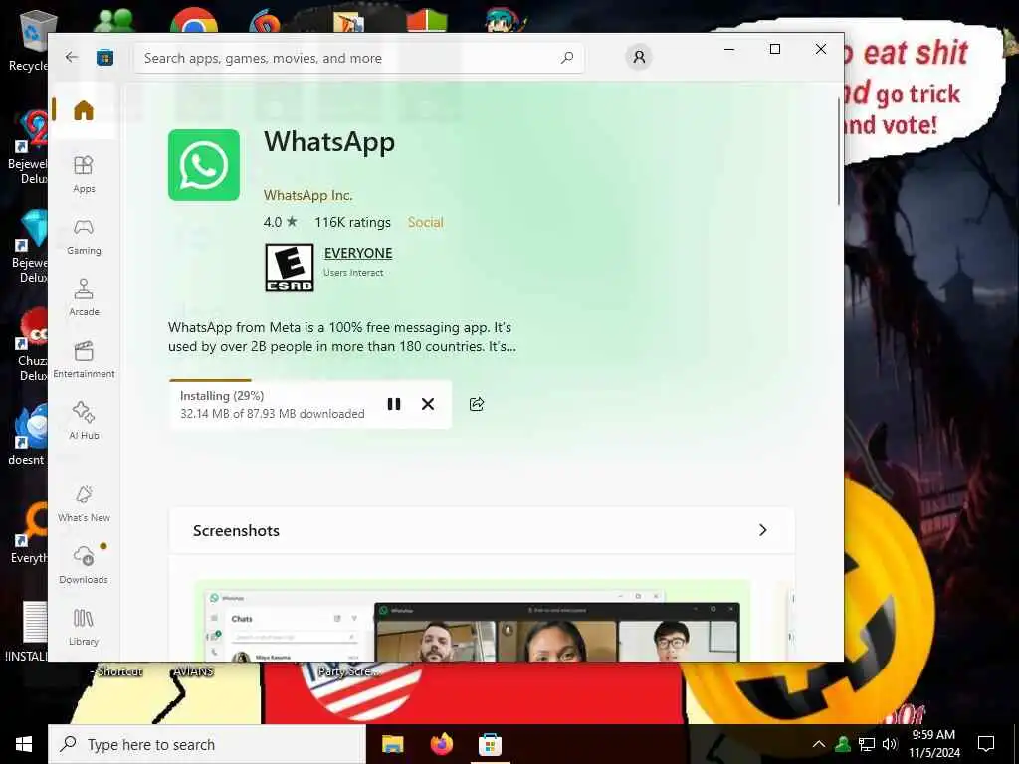1019x764 pixels.
Task: Click the ESRB Everyone rating badge
Action: point(290,268)
